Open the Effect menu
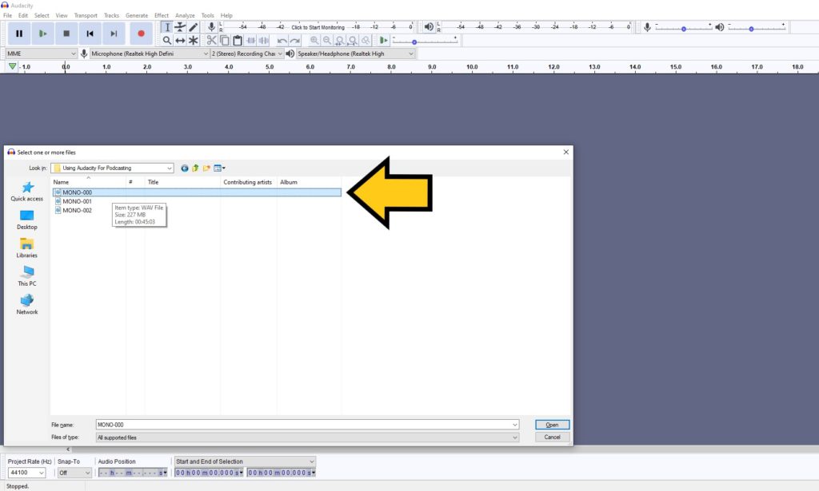Screen dimensions: 819x491 click(x=162, y=15)
